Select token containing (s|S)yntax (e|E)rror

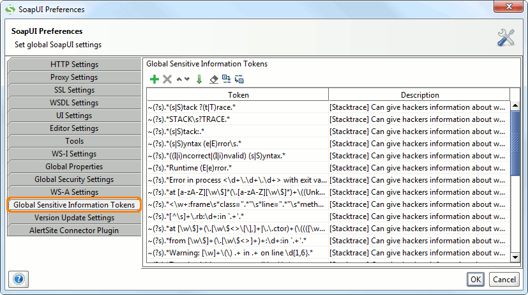pyautogui.click(x=238, y=144)
